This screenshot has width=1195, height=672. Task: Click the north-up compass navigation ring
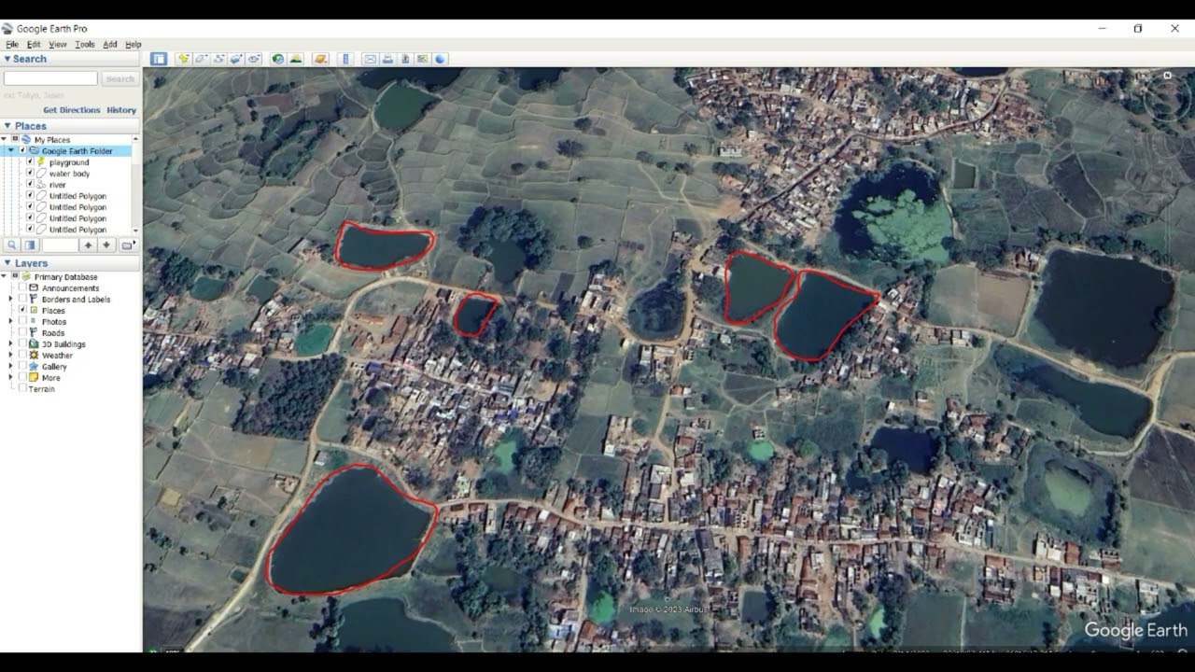coord(1167,97)
